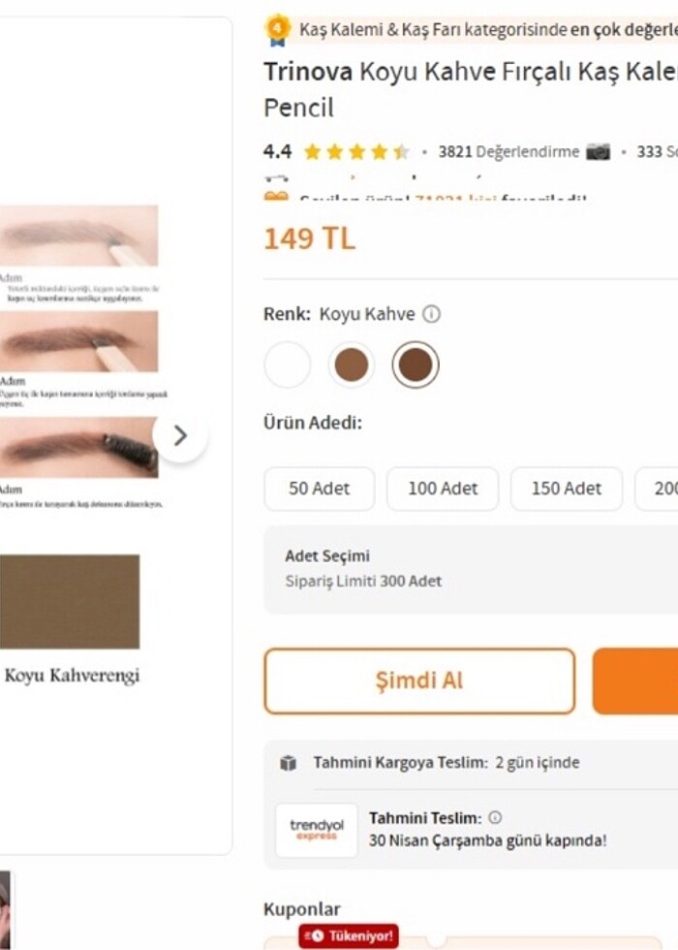Choose the 150 Adet quantity option
The image size is (678, 950).
point(567,489)
